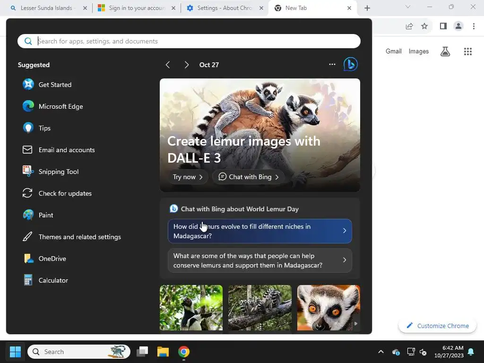Open Themes and related settings icon

27,237
